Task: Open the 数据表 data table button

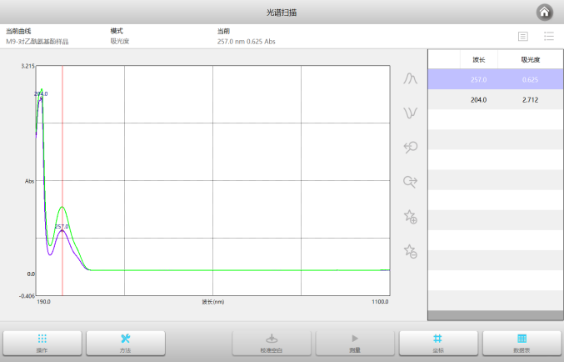Action: pos(522,343)
